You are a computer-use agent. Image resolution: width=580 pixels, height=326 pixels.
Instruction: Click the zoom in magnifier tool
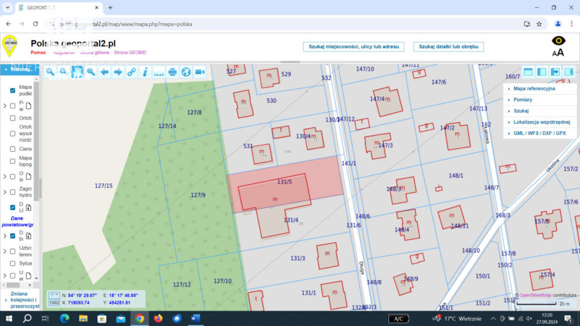[50, 72]
